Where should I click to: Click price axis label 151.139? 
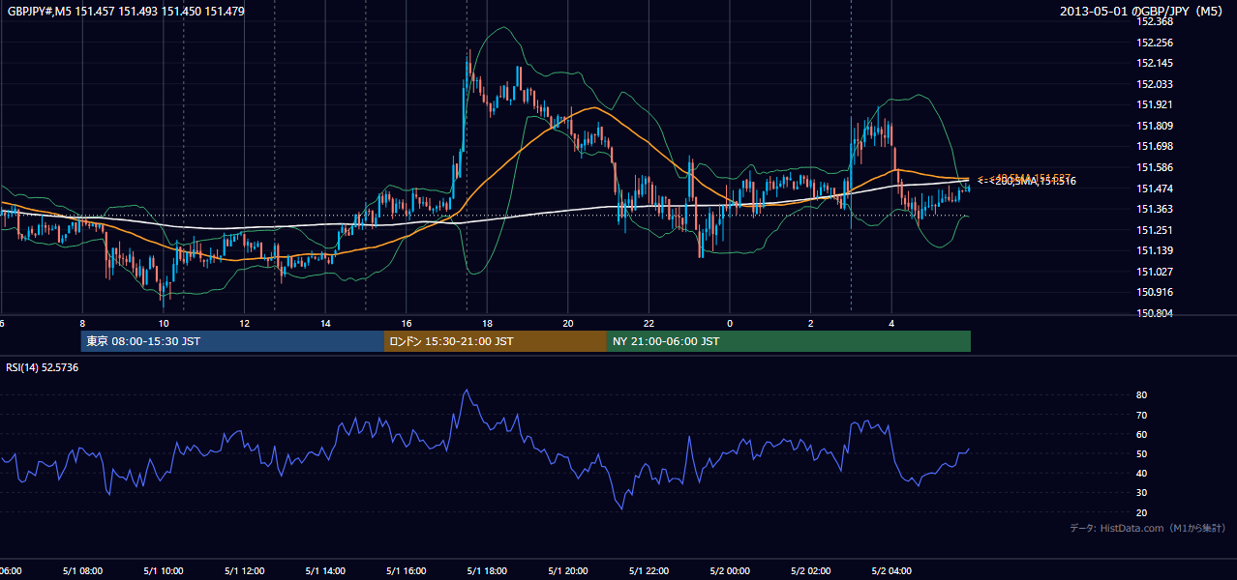pyautogui.click(x=1154, y=250)
